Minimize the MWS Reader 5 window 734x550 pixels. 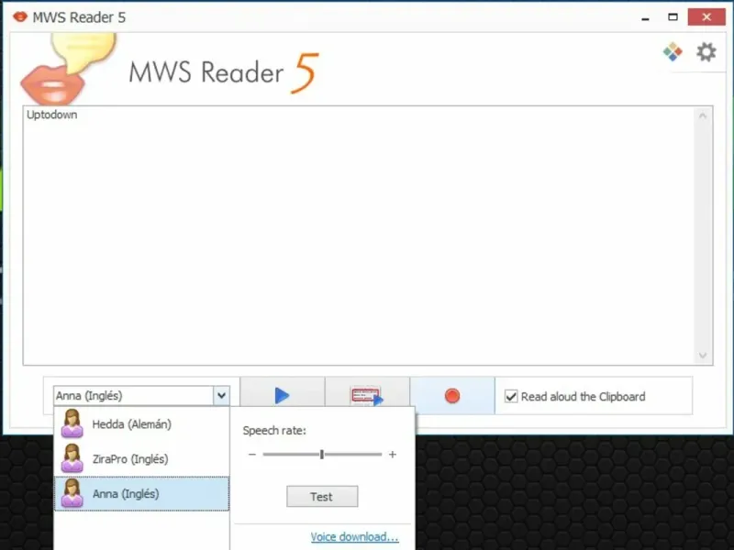[x=646, y=17]
